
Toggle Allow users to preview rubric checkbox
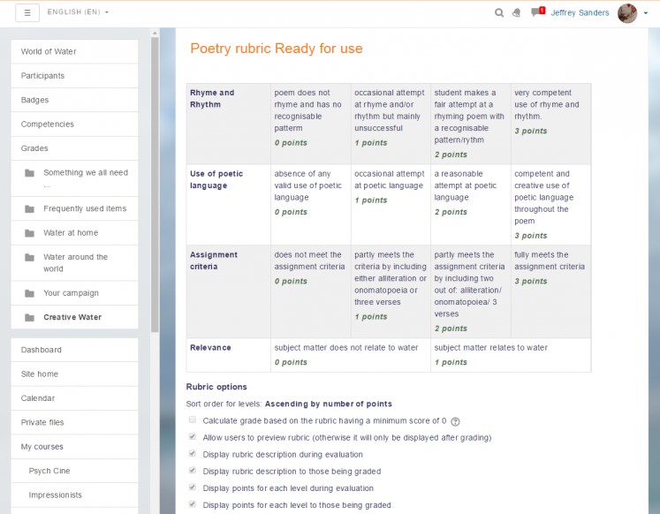pos(193,437)
